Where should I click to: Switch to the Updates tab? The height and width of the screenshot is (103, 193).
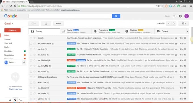point(139,31)
